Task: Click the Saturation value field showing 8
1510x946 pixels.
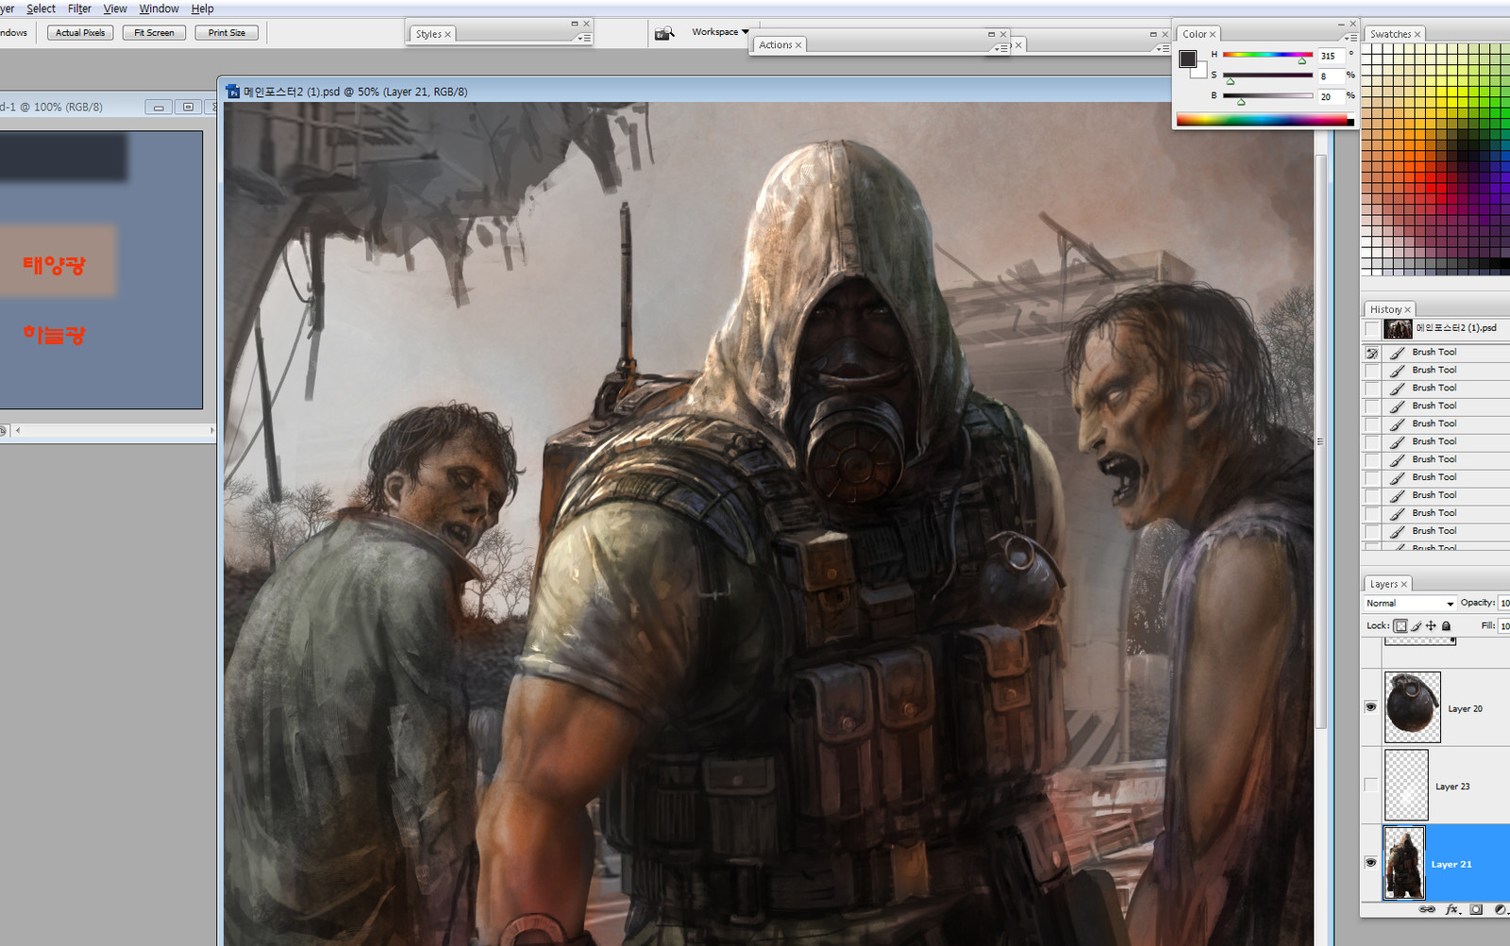Action: 1331,76
